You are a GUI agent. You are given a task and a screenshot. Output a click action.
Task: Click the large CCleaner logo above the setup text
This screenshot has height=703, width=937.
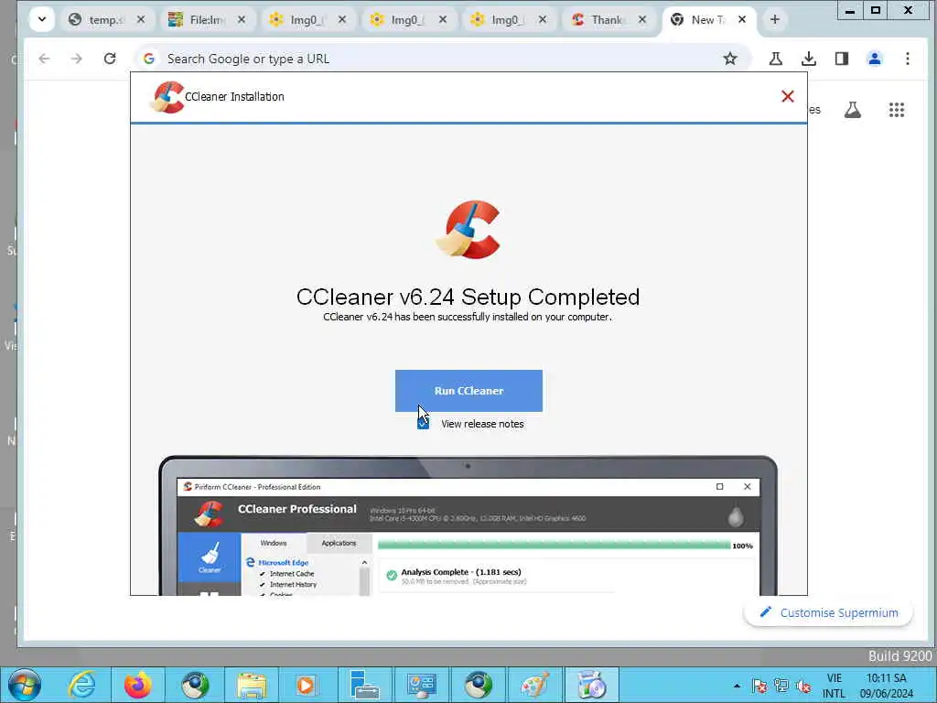pyautogui.click(x=468, y=230)
